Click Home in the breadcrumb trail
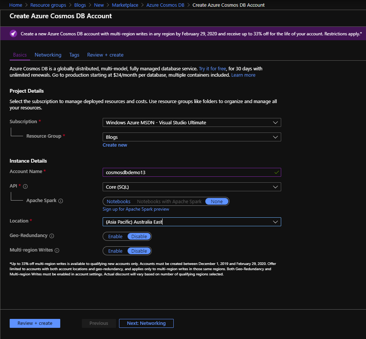 tap(15, 5)
